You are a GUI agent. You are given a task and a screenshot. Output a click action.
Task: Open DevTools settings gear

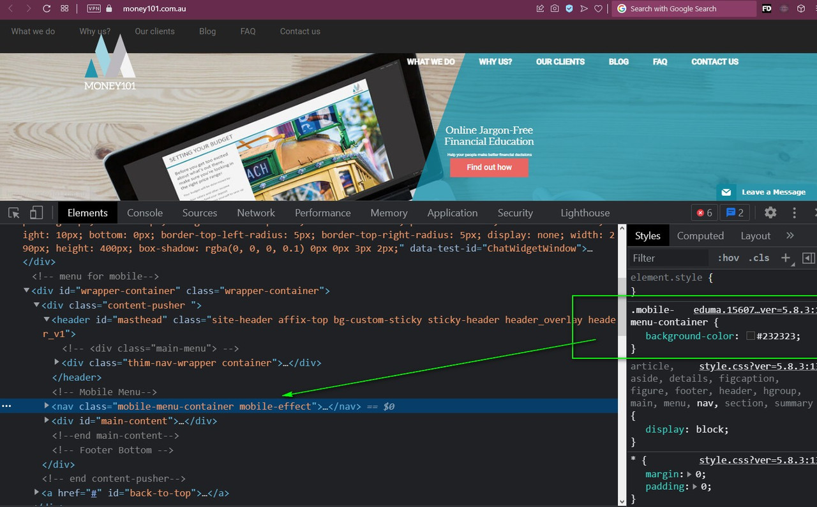[x=770, y=213]
